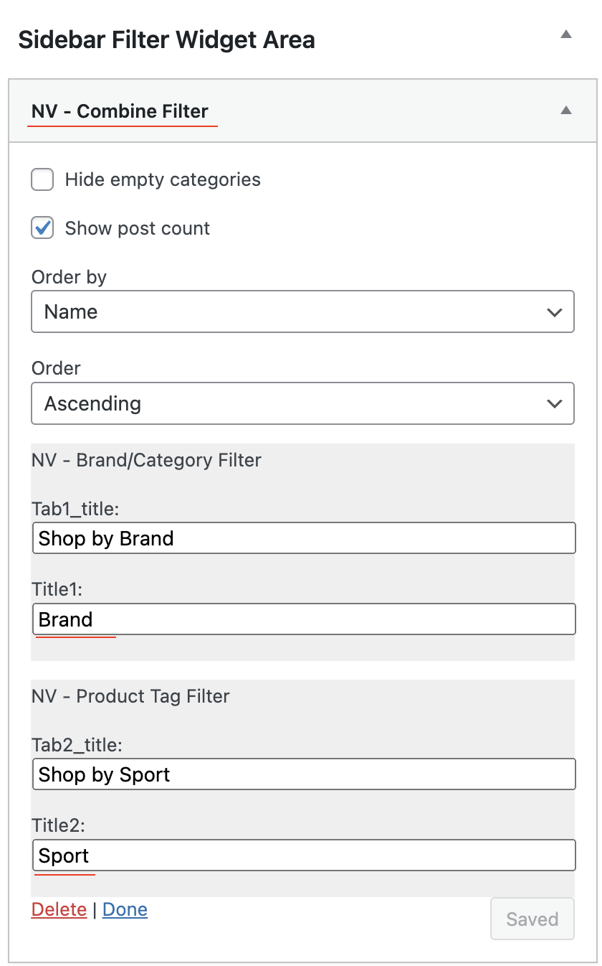Focus the Tab1_title field with Shop by Brand
The image size is (602, 966).
(x=304, y=538)
